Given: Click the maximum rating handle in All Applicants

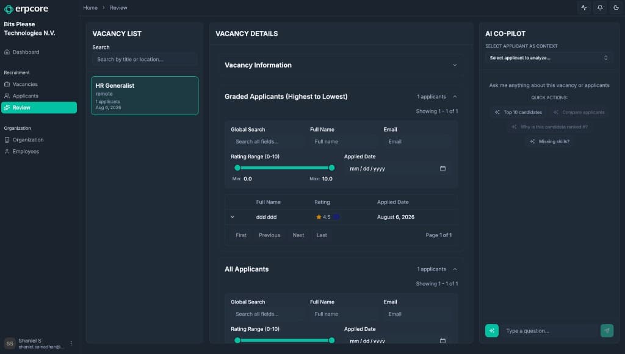Looking at the screenshot, I should pos(331,341).
